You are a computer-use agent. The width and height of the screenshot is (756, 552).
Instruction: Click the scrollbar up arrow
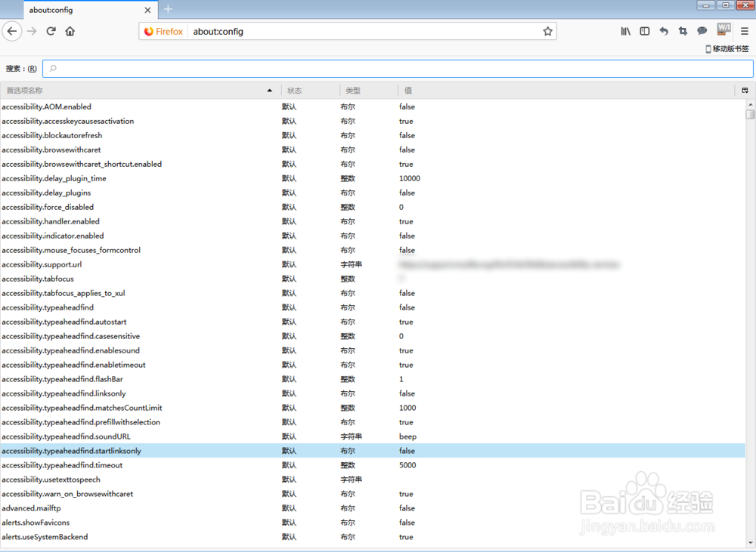750,104
